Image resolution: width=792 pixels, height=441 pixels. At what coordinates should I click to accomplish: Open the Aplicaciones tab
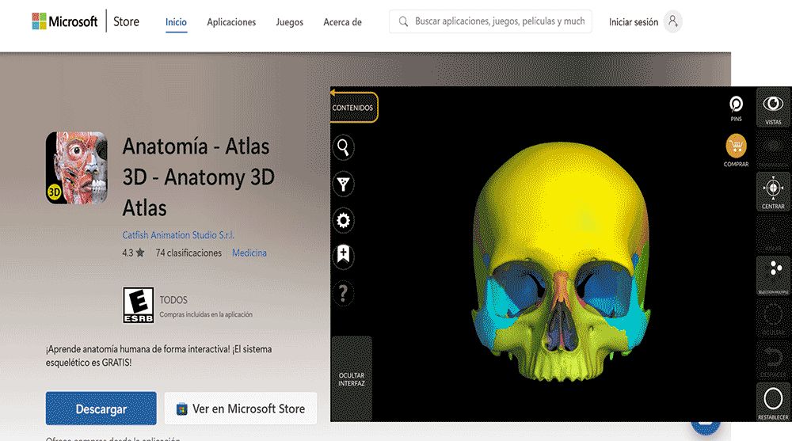[x=231, y=22]
